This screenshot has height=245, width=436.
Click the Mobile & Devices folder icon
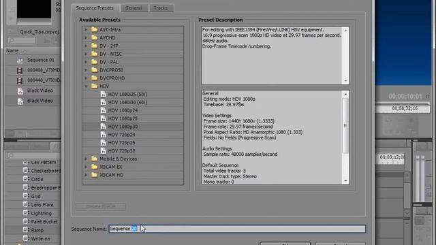coord(95,159)
